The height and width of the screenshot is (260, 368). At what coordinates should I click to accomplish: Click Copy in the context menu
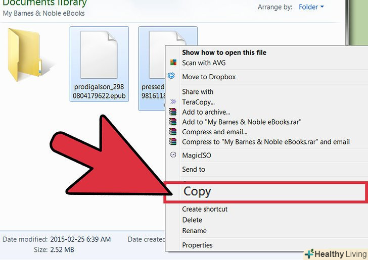click(x=265, y=192)
